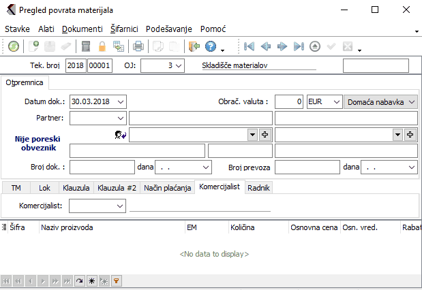Screen dimensions: 422x290
Task: Click the blue help question mark icon
Action: point(211,46)
